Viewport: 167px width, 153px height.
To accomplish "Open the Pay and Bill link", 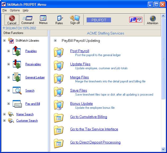I will coord(33,104).
